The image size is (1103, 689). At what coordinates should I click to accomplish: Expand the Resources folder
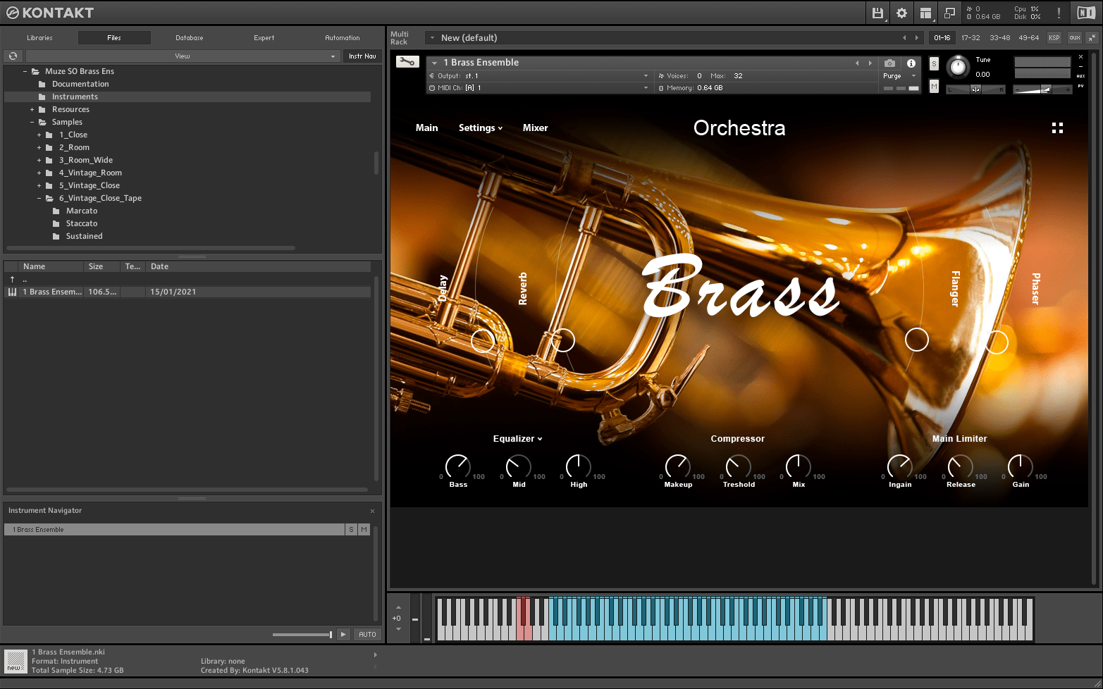[x=32, y=109]
